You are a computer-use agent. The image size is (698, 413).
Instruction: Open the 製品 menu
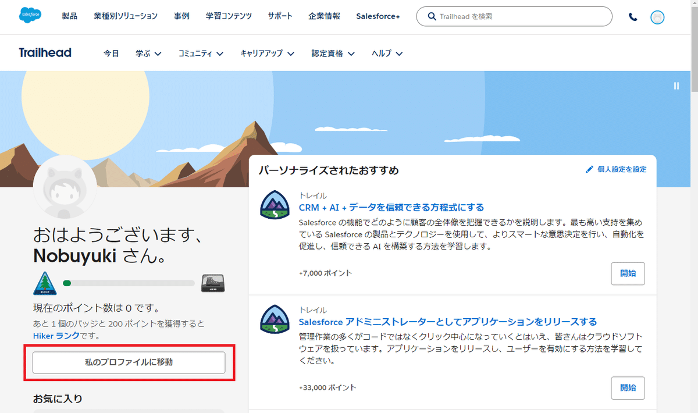pos(69,16)
